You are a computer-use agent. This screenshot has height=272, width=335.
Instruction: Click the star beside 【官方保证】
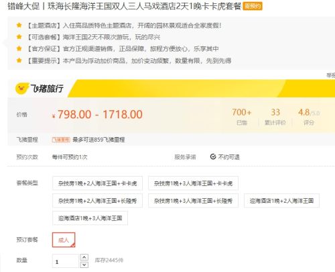[19, 48]
